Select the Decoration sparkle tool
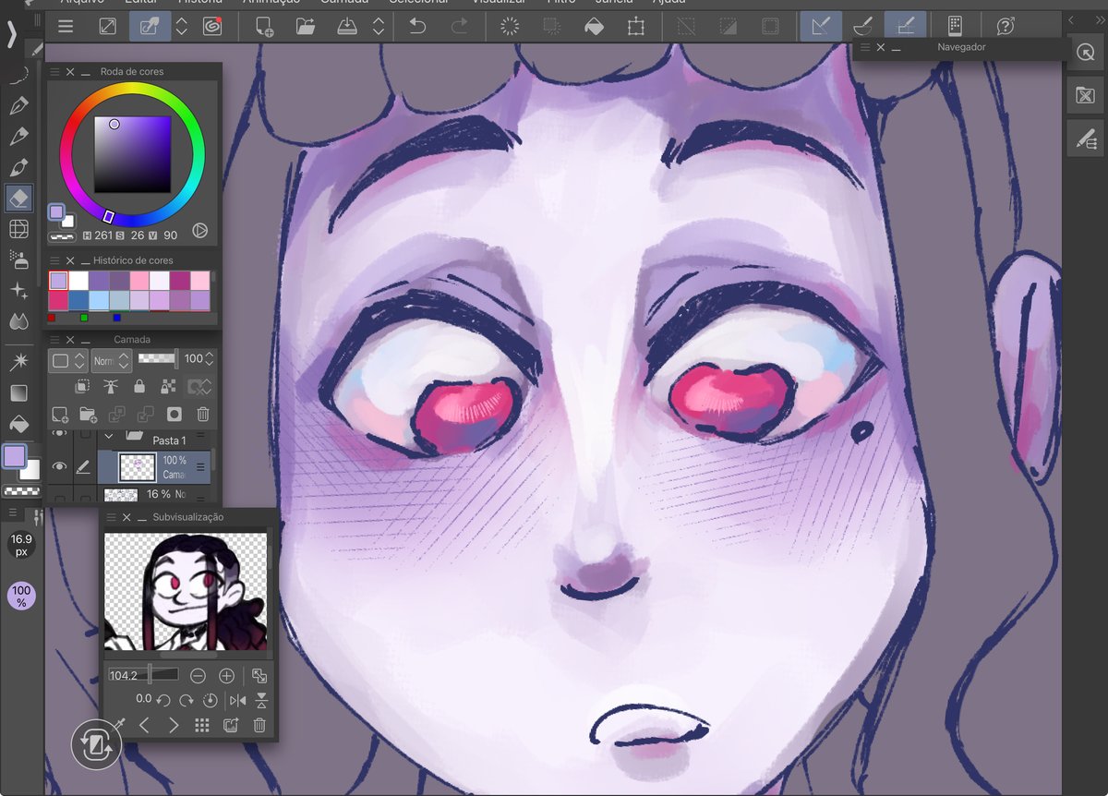 coord(18,290)
